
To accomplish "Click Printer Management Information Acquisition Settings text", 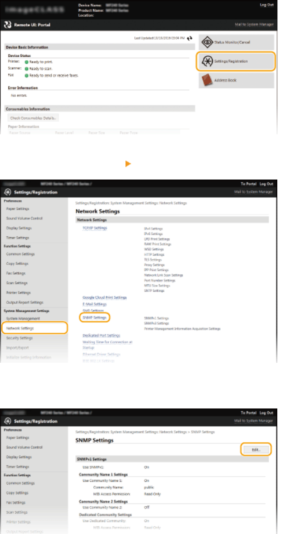I will tap(182, 329).
